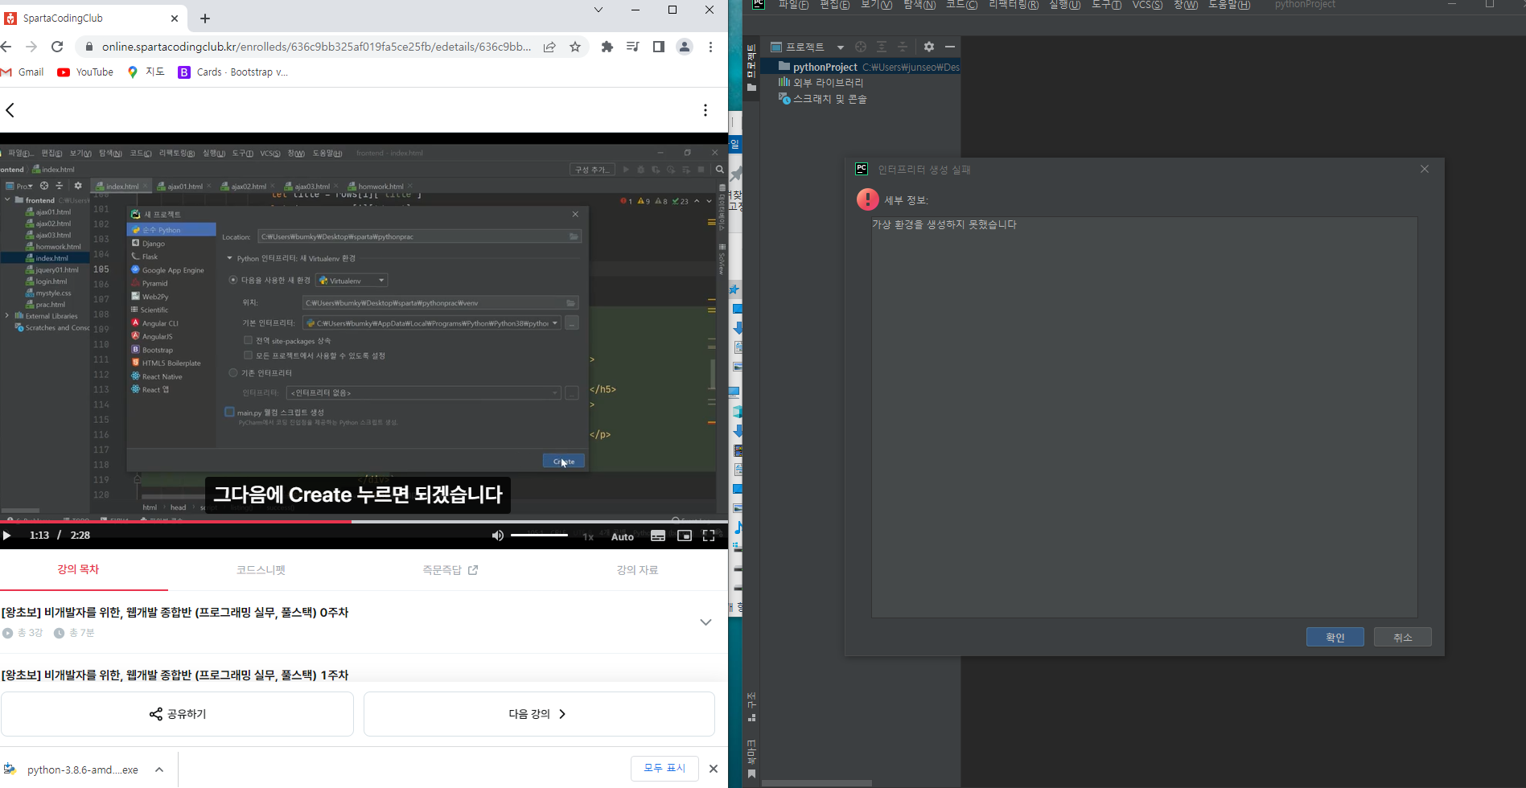Select 외부 라이브러리 in project tree
This screenshot has height=788, width=1526.
[821, 82]
